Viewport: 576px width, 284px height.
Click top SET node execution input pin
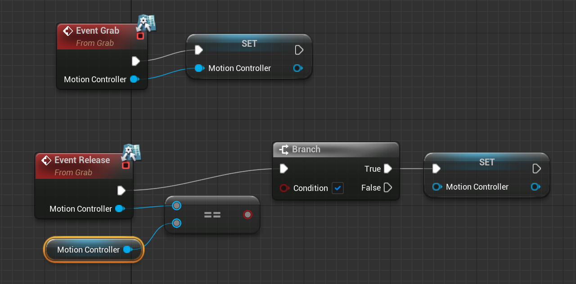point(199,49)
